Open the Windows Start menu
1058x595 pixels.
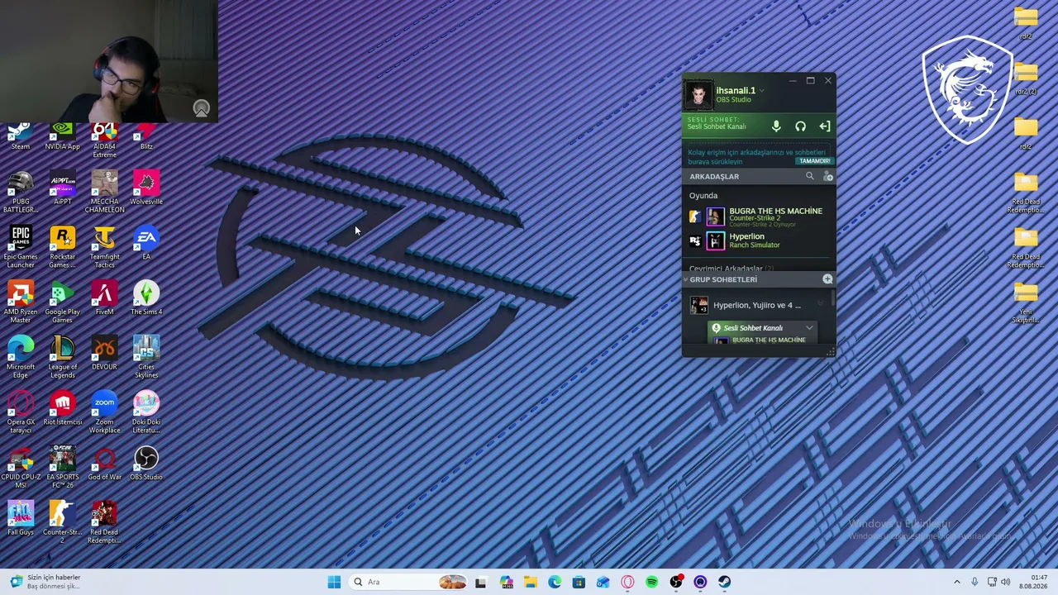334,582
